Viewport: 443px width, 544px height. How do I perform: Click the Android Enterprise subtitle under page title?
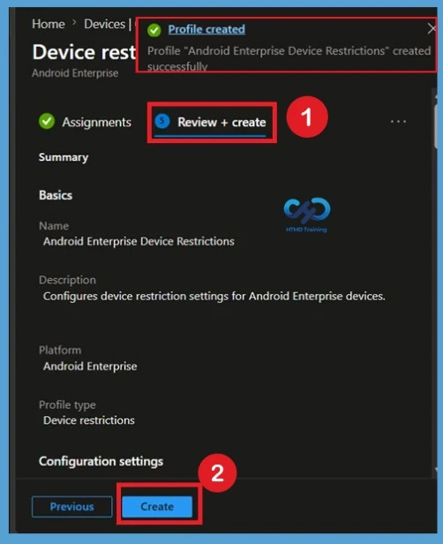(75, 72)
